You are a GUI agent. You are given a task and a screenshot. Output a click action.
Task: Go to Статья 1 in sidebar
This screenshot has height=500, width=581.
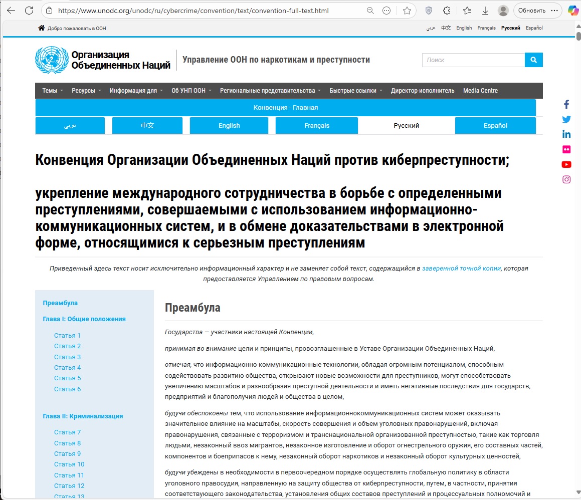67,336
